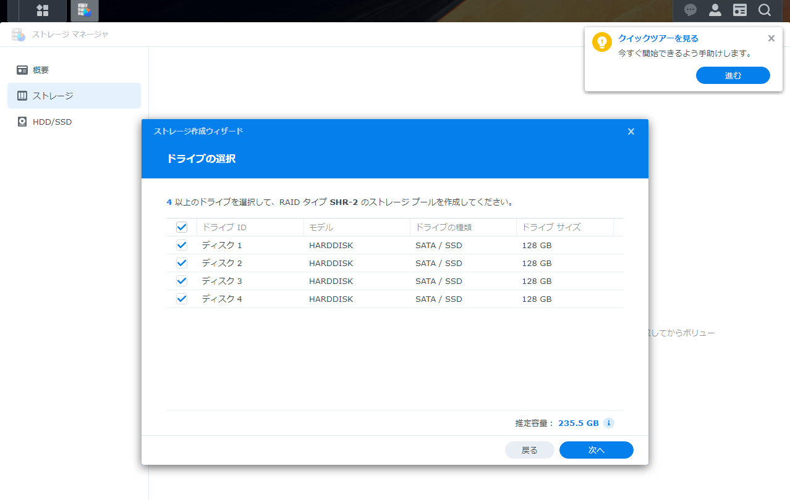Click the Storage Manager taskbar icon
This screenshot has width=790, height=500.
coord(84,10)
